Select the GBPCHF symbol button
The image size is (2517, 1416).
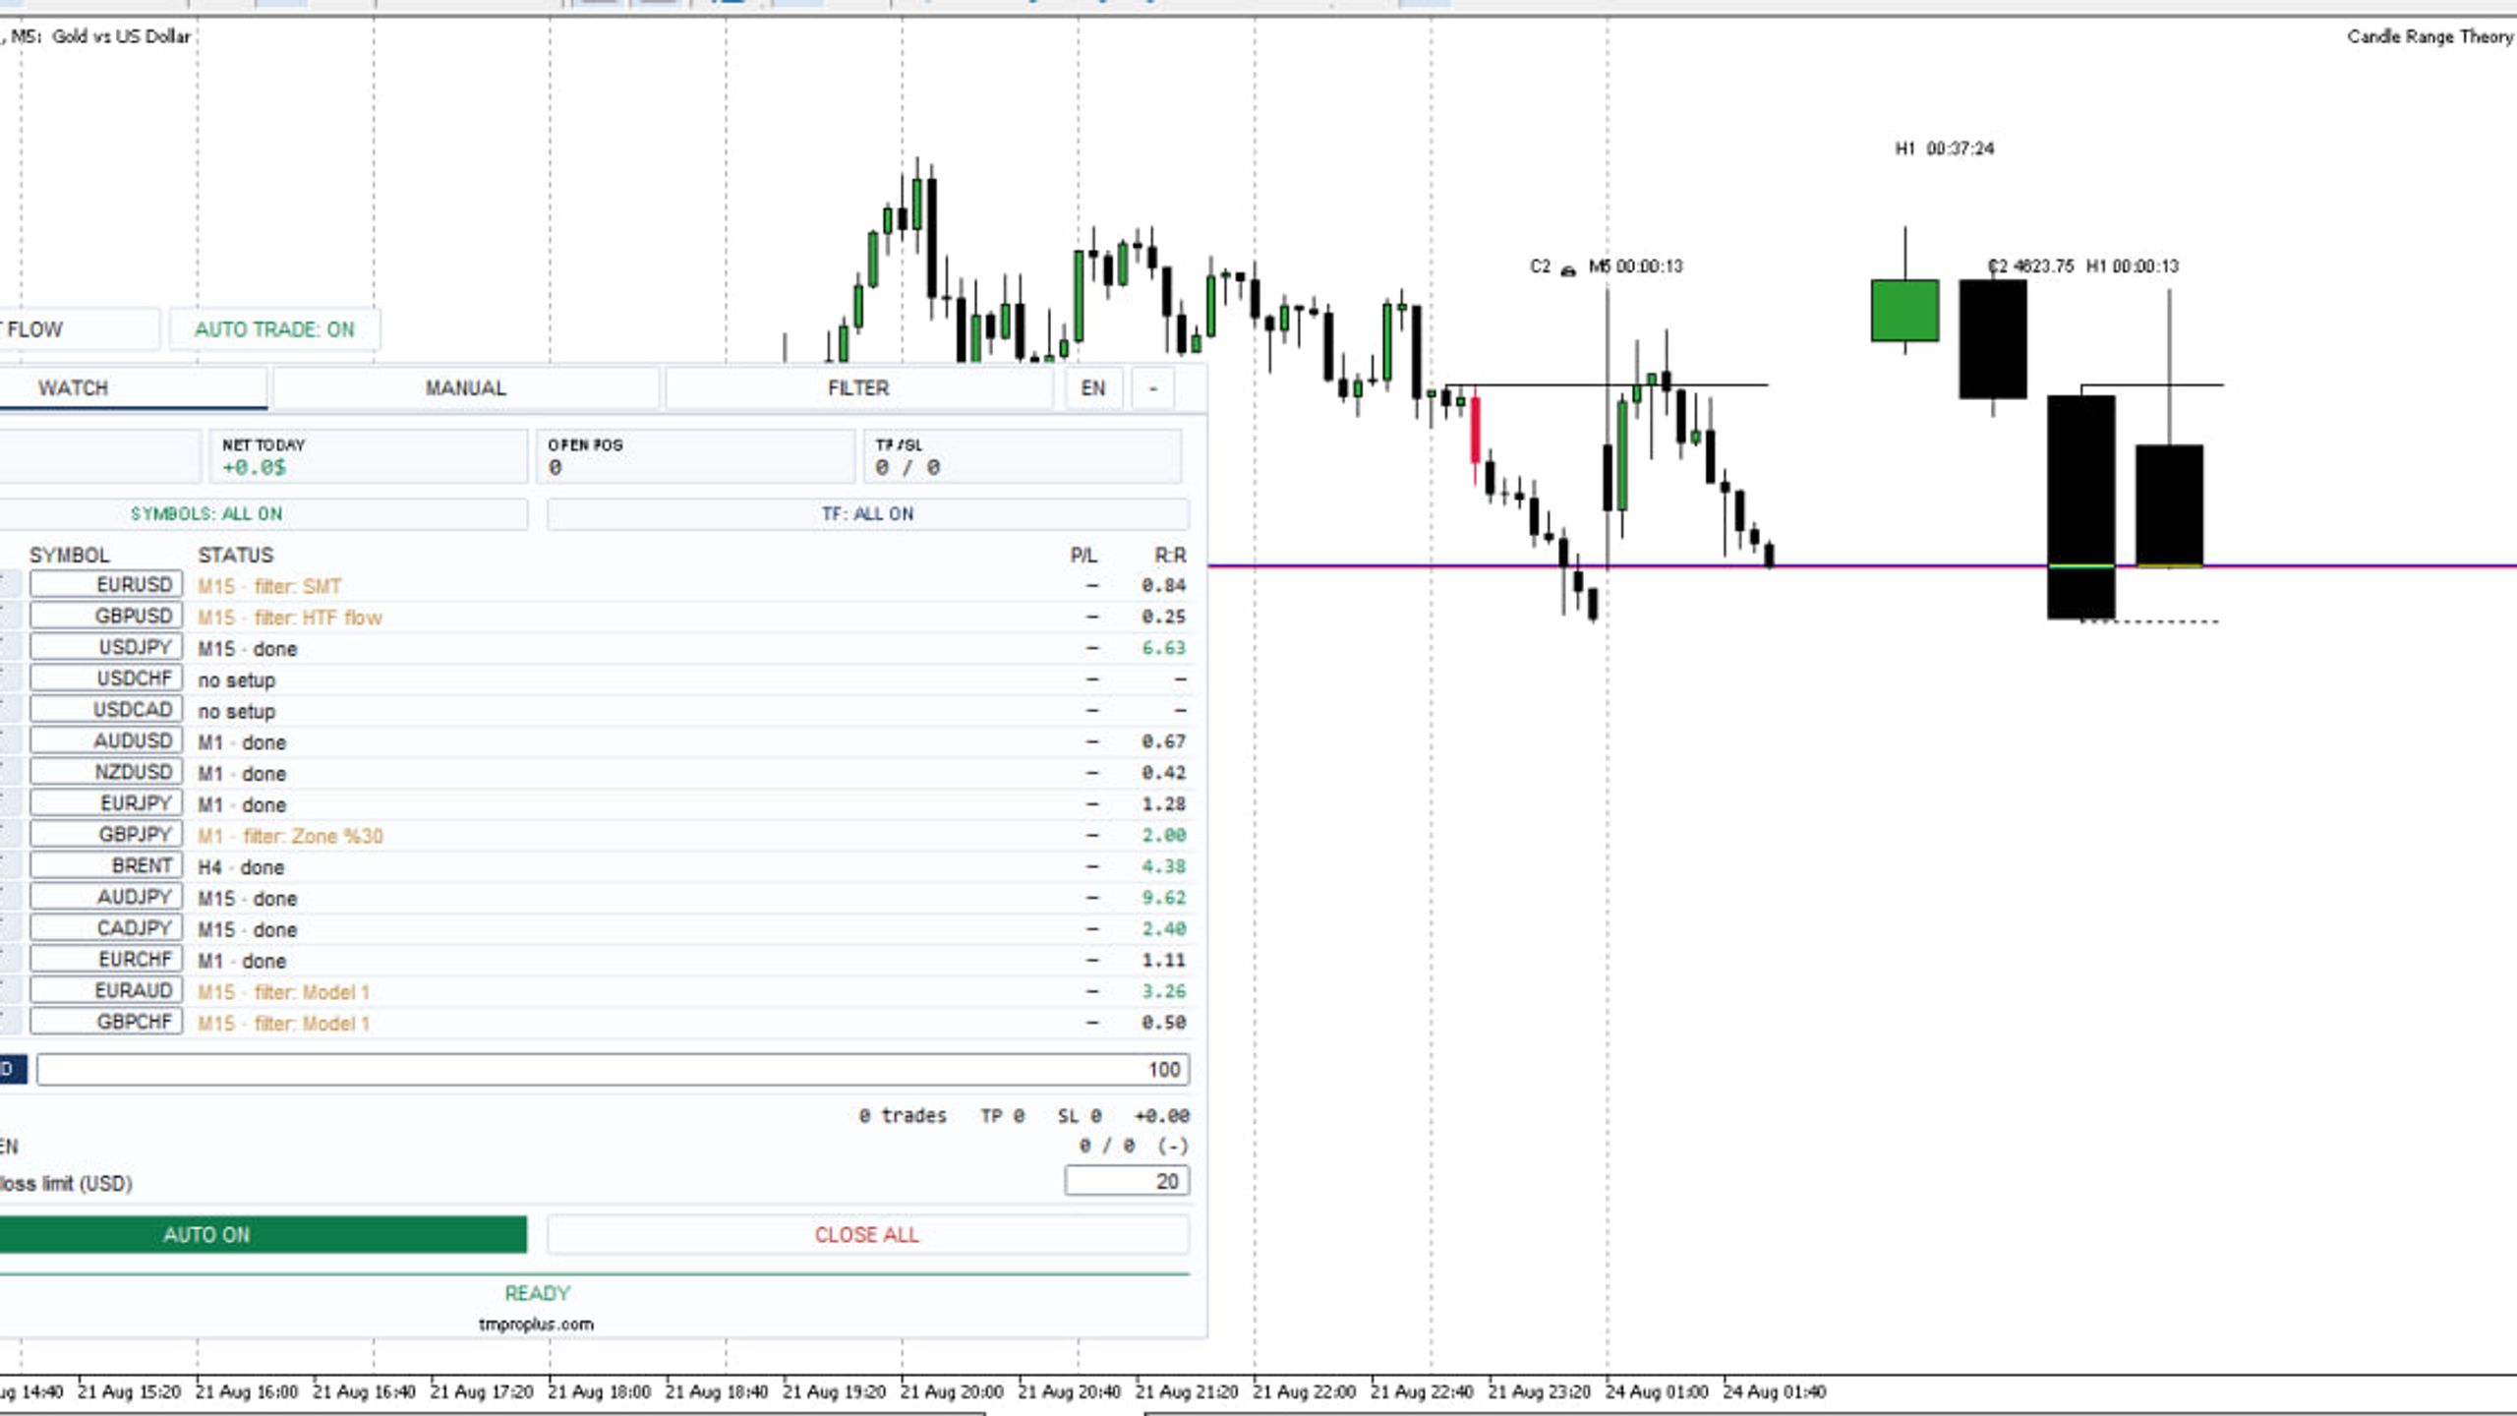(106, 1022)
